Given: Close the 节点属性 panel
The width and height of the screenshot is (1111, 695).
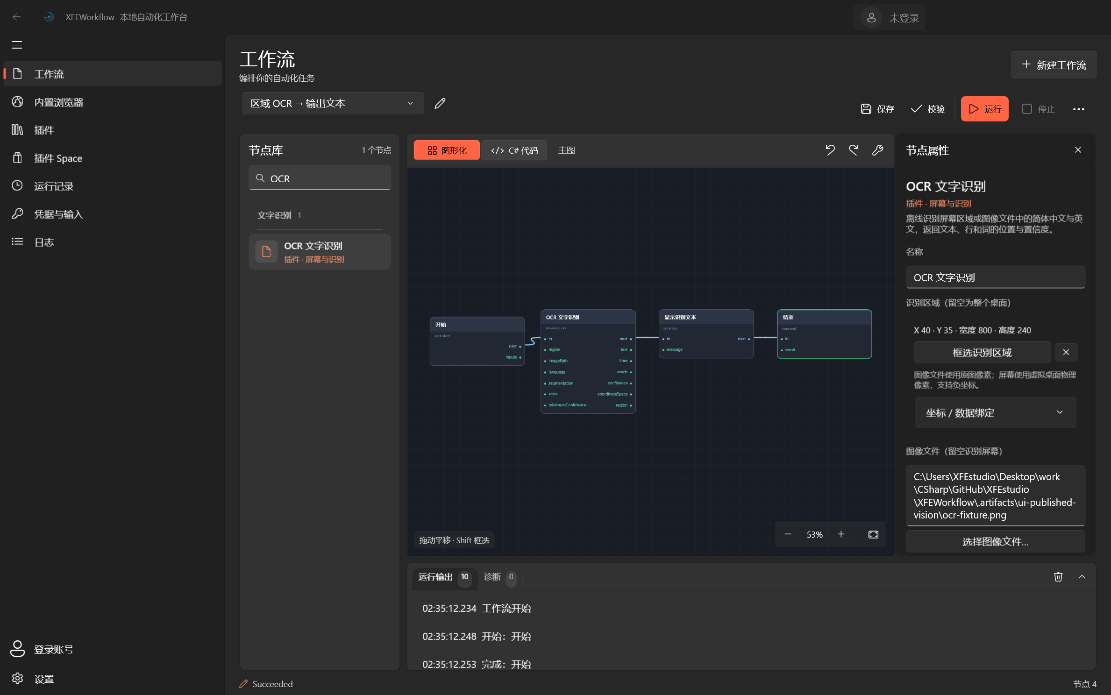Looking at the screenshot, I should click(1078, 150).
